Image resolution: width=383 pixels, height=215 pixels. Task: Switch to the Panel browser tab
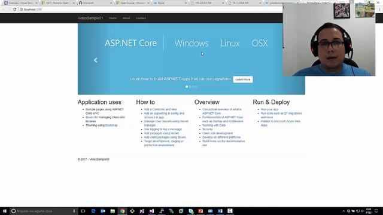[x=169, y=3]
